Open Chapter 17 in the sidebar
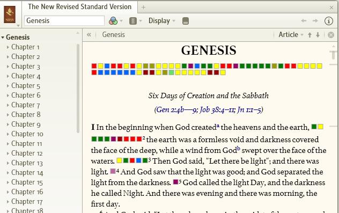 (x=27, y=202)
